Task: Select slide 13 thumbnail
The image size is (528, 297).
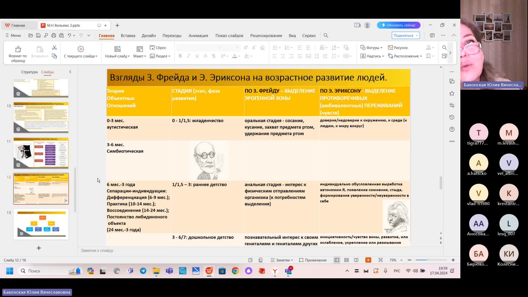Action: (x=41, y=224)
